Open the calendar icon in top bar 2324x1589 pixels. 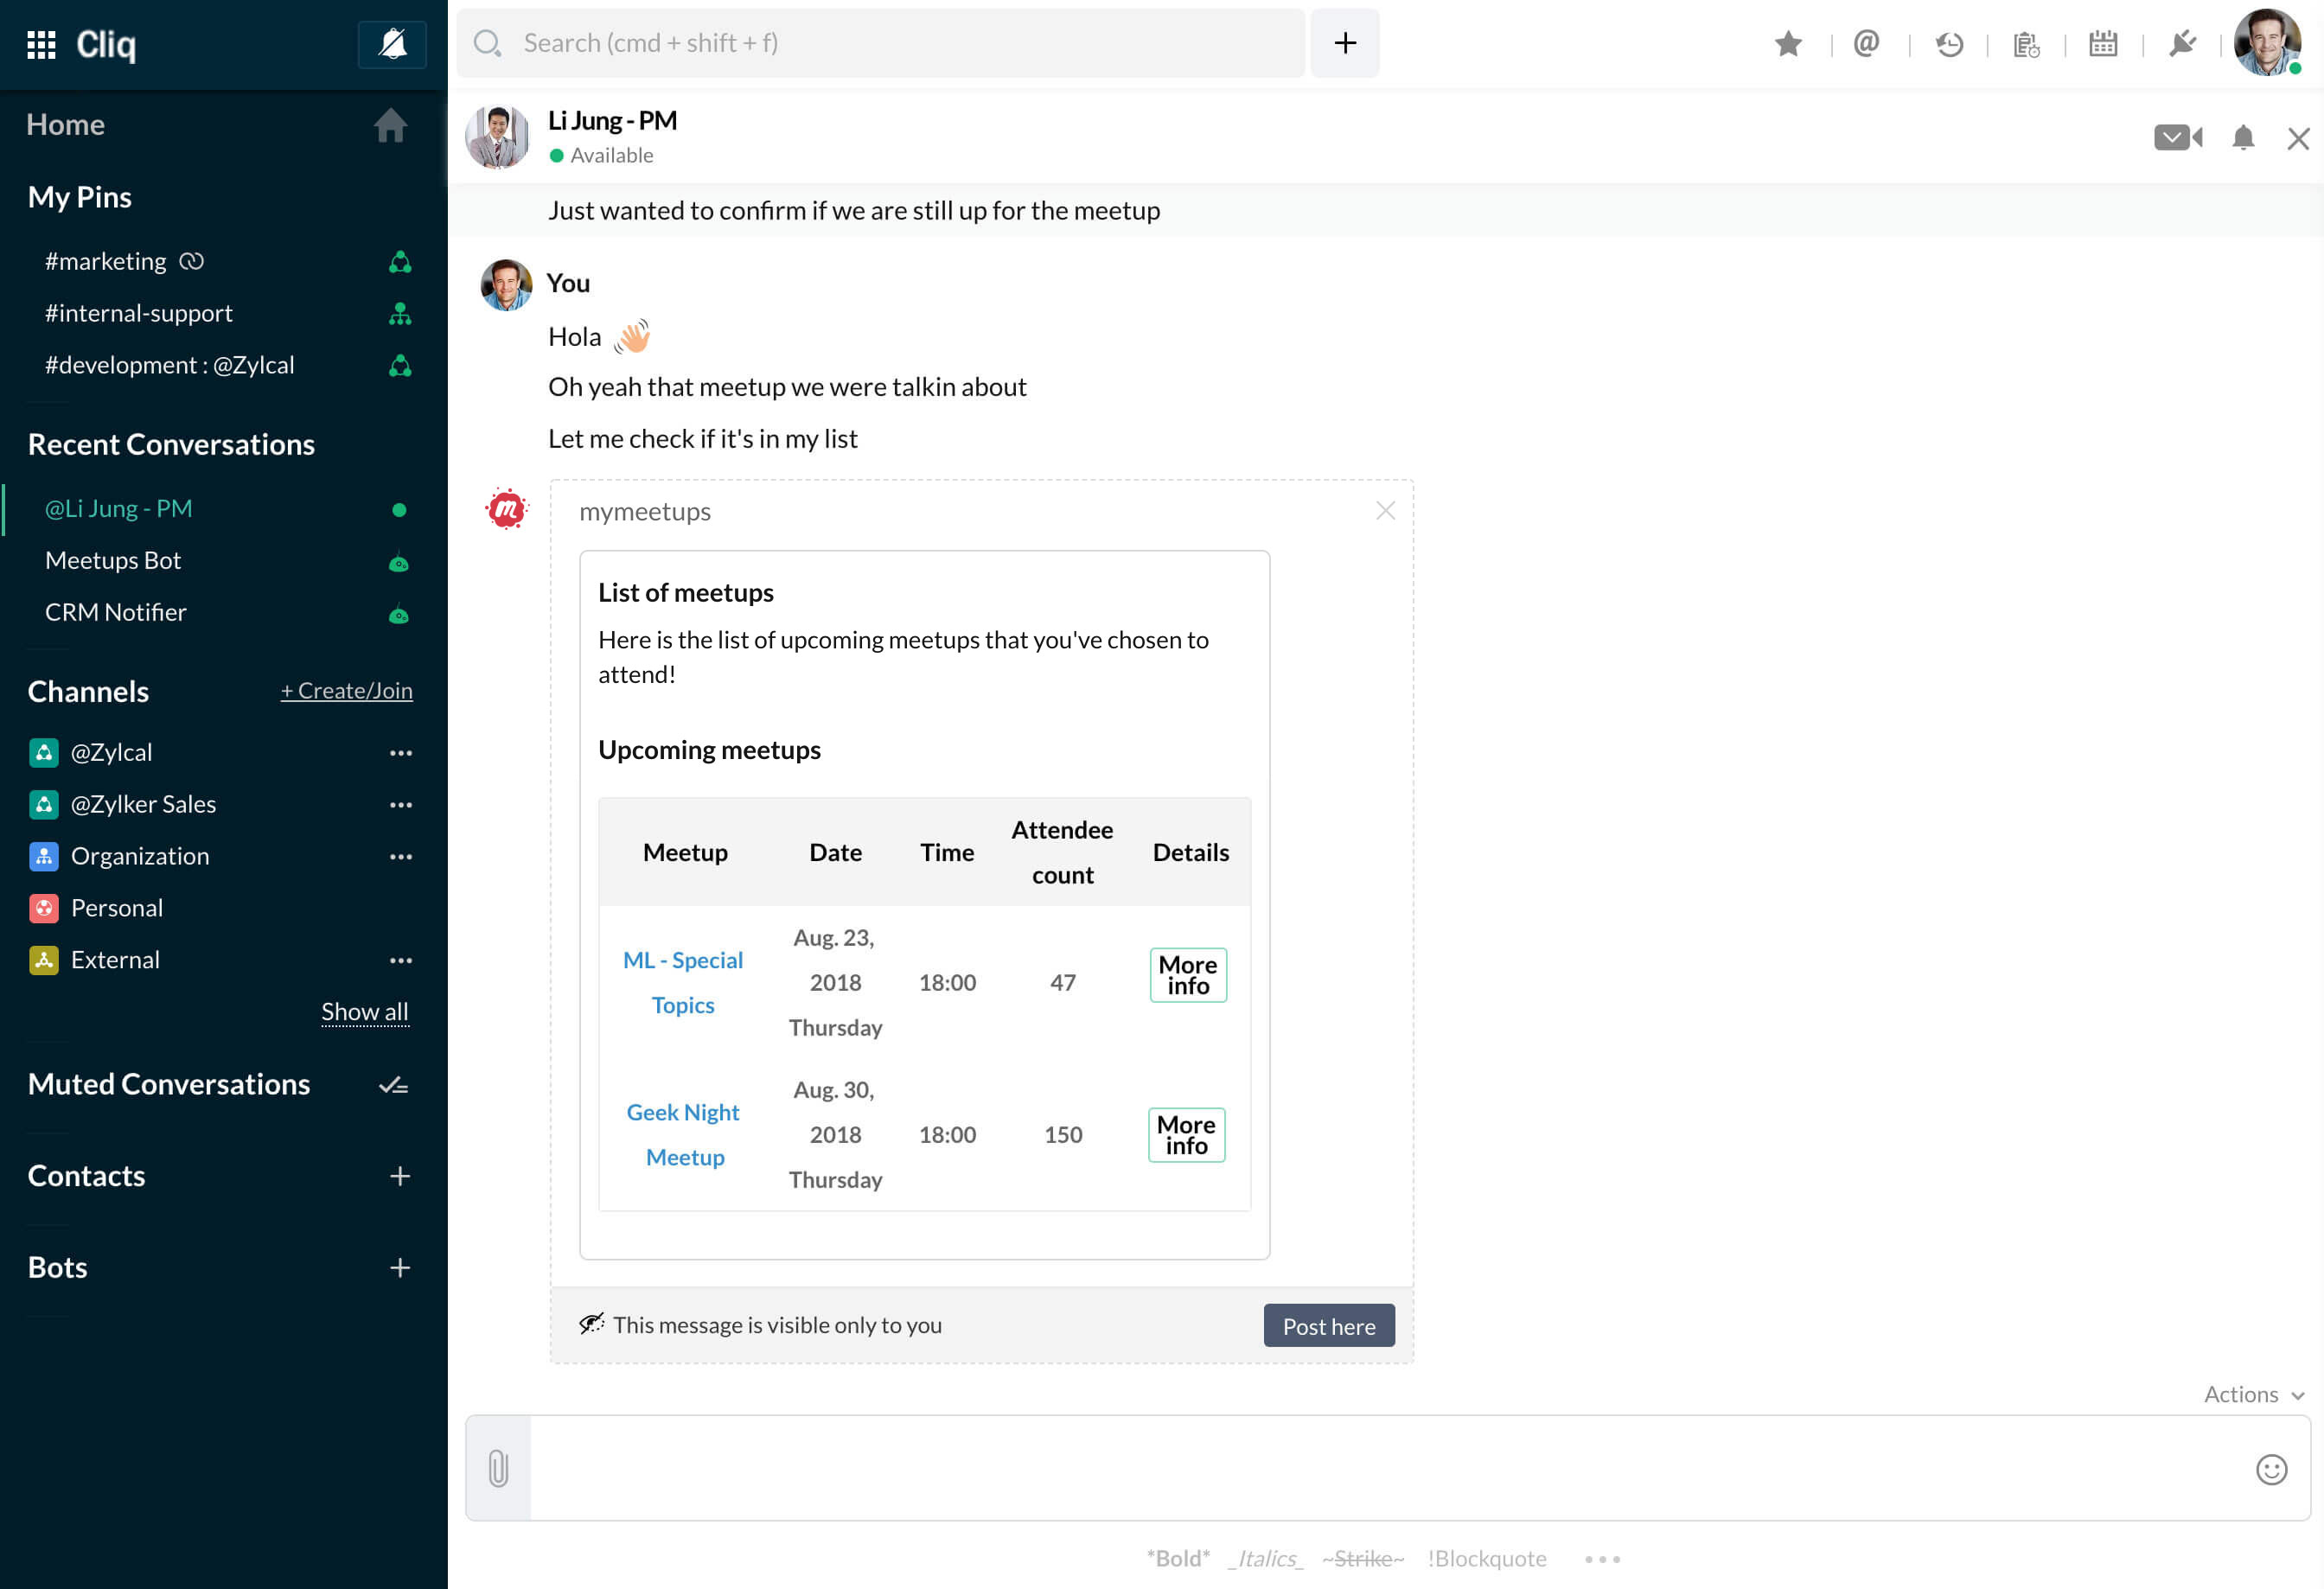click(x=2103, y=44)
